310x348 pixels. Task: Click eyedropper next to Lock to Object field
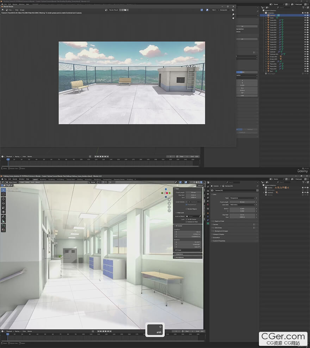coord(200,216)
